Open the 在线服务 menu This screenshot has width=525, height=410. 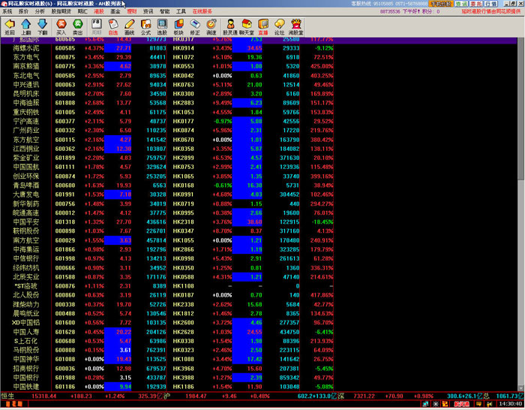[x=202, y=12]
